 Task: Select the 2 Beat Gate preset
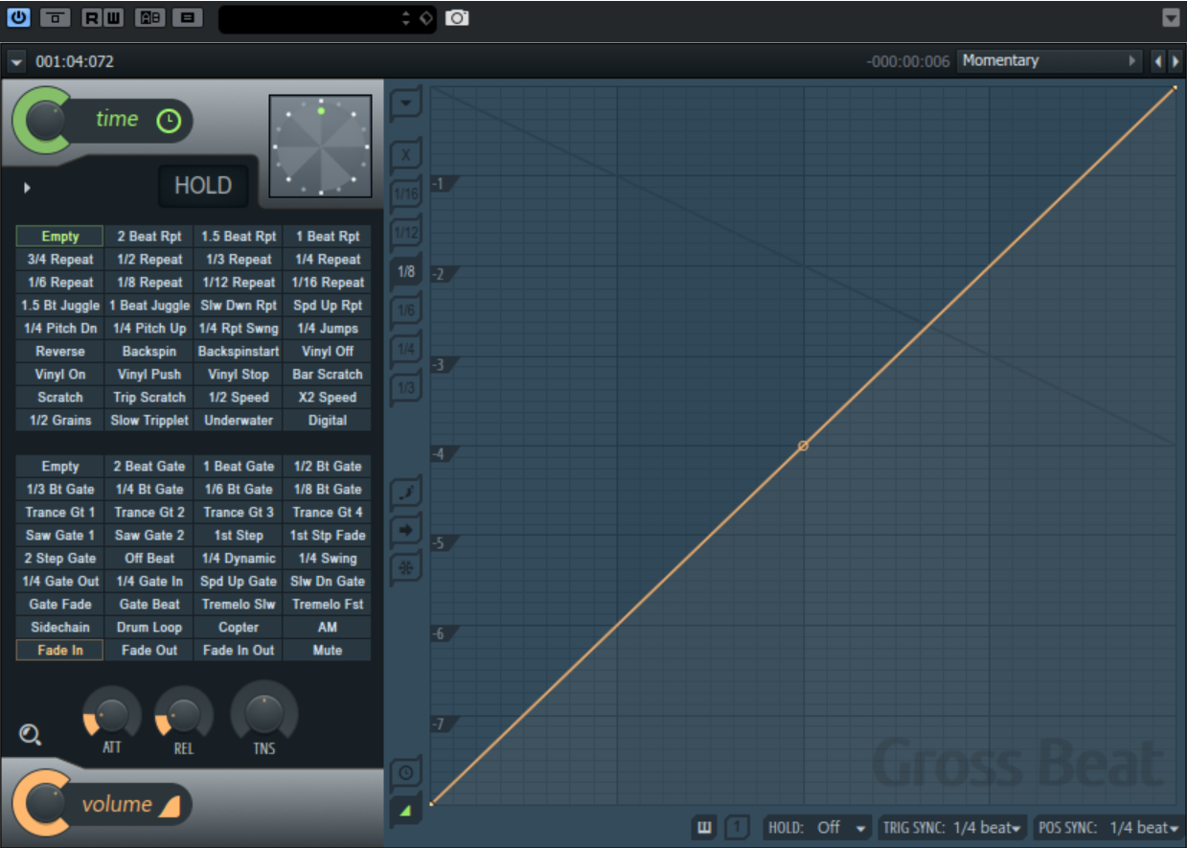pyautogui.click(x=149, y=467)
